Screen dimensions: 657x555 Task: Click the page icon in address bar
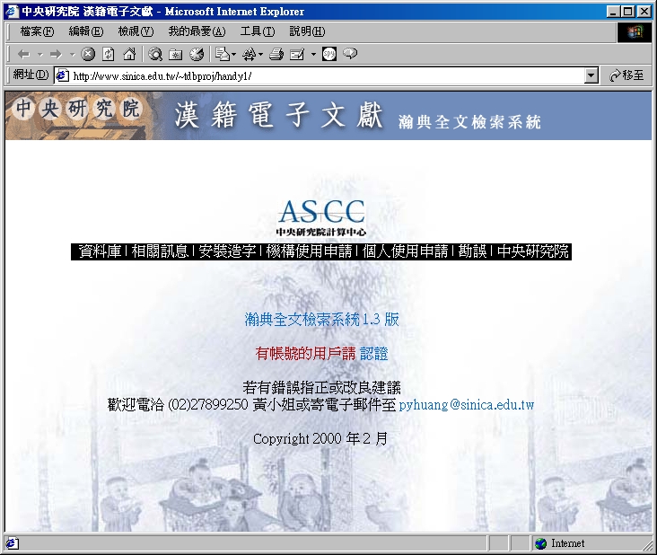point(63,75)
